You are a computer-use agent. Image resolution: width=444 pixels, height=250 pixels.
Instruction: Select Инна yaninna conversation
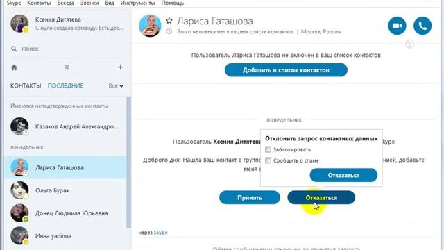pyautogui.click(x=65, y=236)
